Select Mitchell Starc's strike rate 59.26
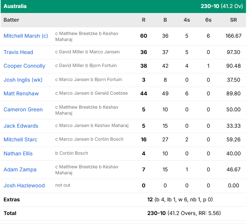The image size is (247, 224). click(233, 140)
